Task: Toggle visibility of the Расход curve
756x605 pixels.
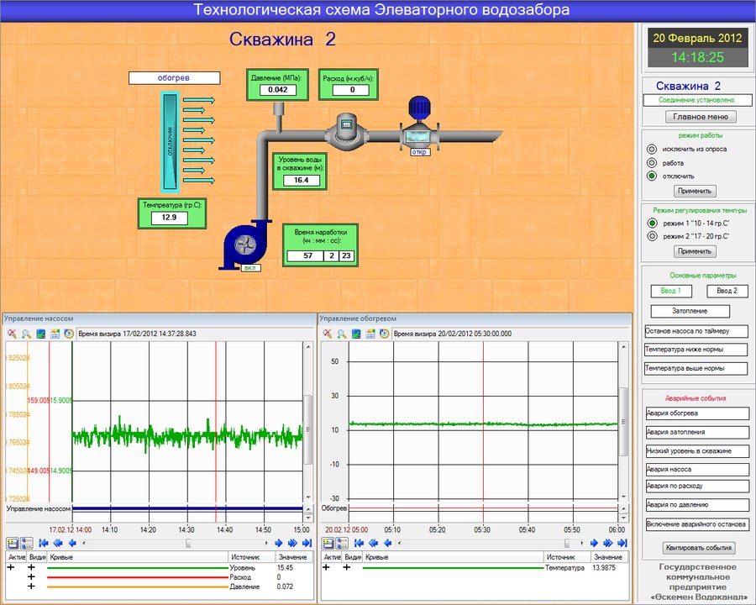Action: coord(32,577)
